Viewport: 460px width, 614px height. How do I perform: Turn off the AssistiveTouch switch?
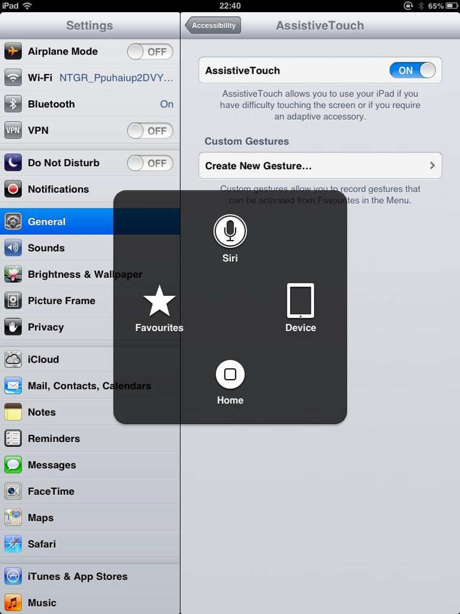pyautogui.click(x=412, y=70)
